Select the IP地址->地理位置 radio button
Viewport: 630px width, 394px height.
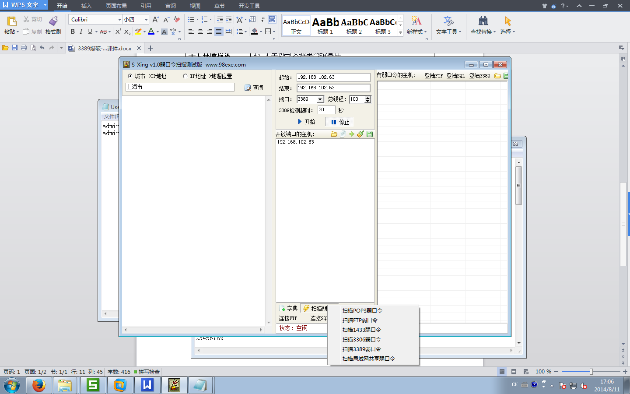click(x=185, y=76)
